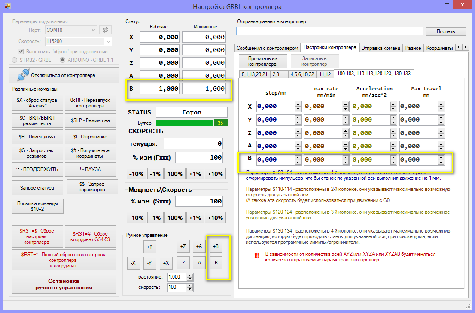The height and width of the screenshot is (313, 475).
Task: Click spindle +10% button under Мощность\Скорость
Action: tap(215, 218)
